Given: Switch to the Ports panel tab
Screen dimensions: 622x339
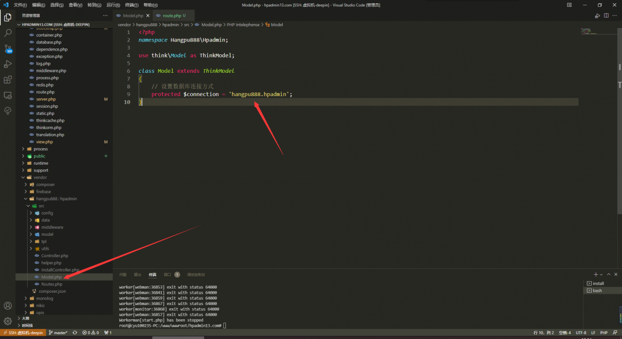Looking at the screenshot, I should pyautogui.click(x=171, y=274).
